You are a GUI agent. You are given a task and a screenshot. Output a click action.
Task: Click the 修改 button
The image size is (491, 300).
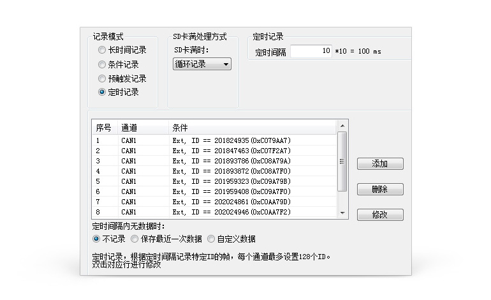(380, 215)
